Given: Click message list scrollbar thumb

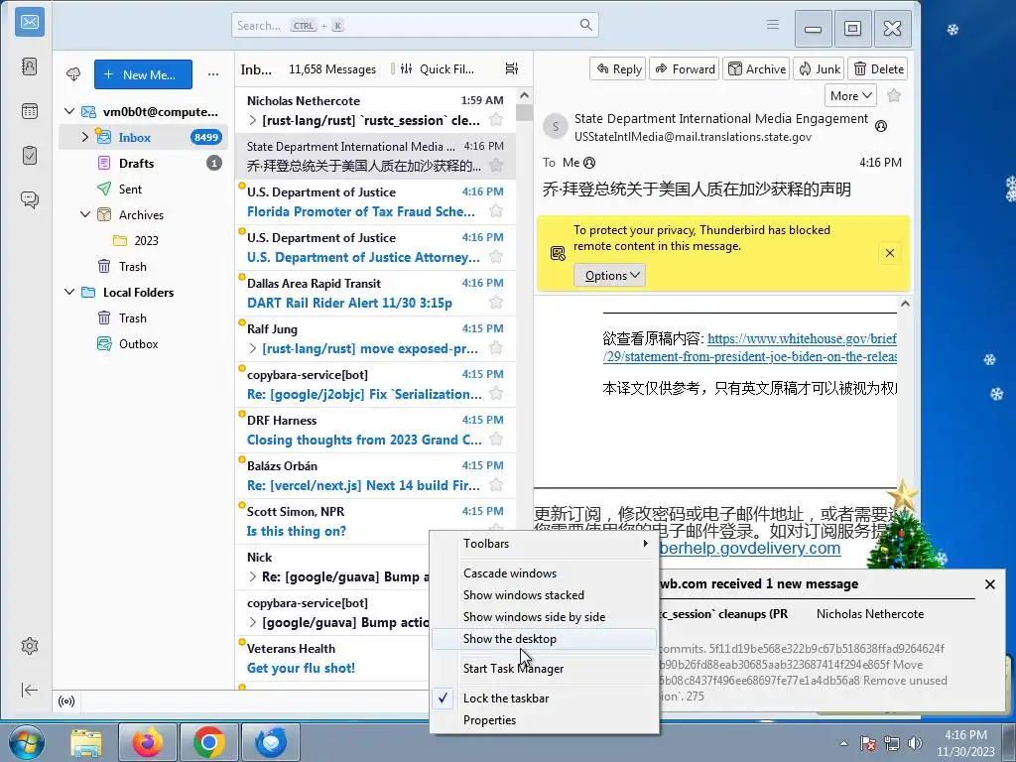Looking at the screenshot, I should 524,113.
